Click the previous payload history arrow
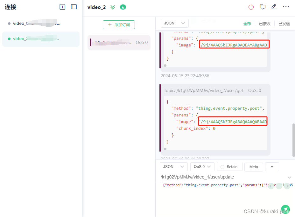The width and height of the screenshot is (295, 217). [271, 186]
